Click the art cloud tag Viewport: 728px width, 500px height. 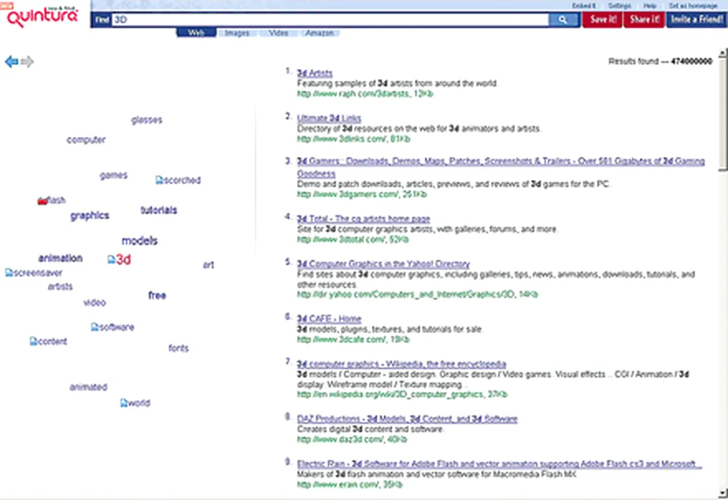(x=208, y=265)
